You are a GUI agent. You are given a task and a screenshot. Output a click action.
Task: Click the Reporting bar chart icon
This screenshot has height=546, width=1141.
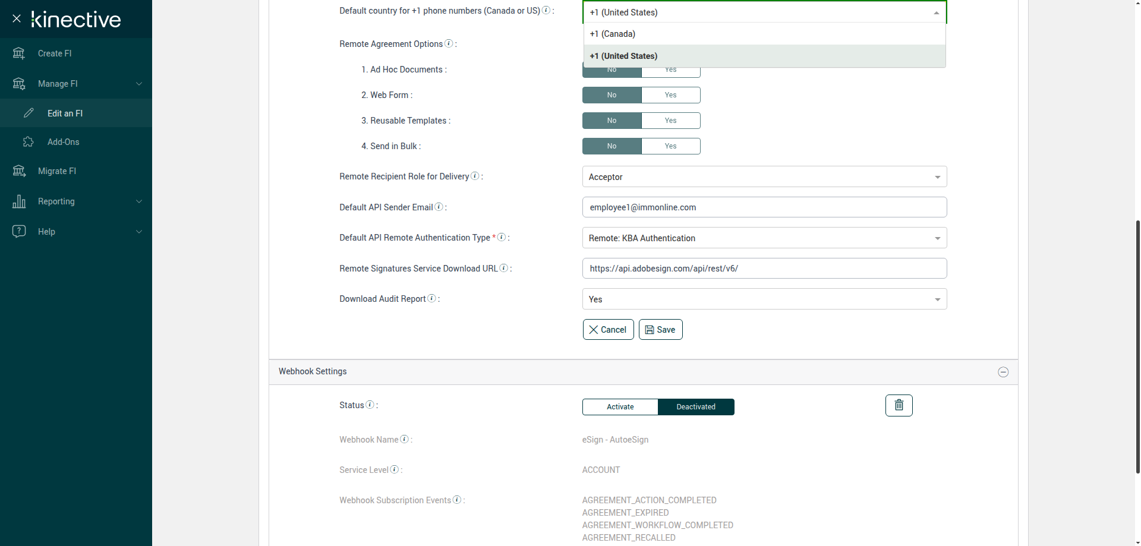click(19, 201)
